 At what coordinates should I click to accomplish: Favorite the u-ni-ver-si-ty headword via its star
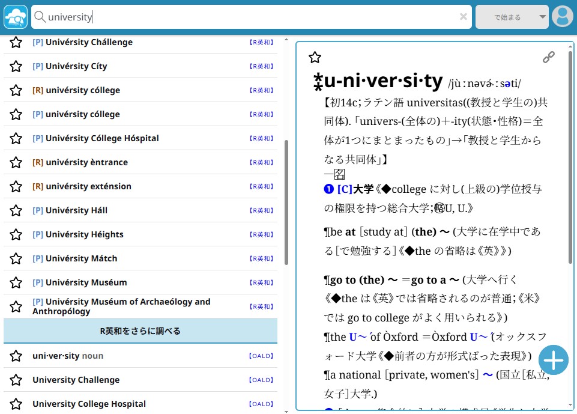click(x=315, y=57)
